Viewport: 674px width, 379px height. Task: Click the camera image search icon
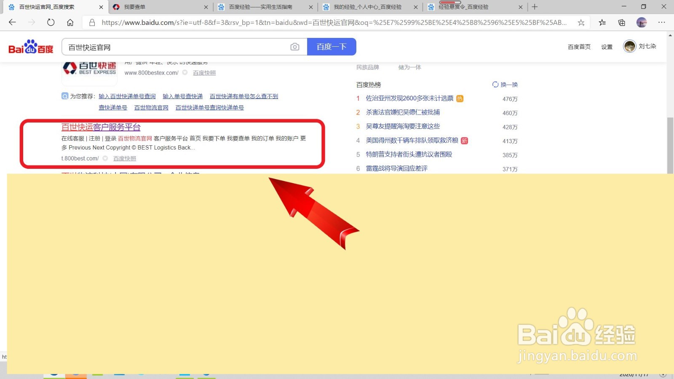(295, 47)
